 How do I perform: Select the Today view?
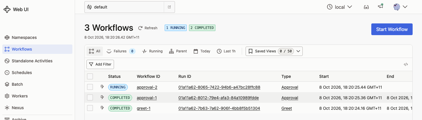pyautogui.click(x=202, y=51)
